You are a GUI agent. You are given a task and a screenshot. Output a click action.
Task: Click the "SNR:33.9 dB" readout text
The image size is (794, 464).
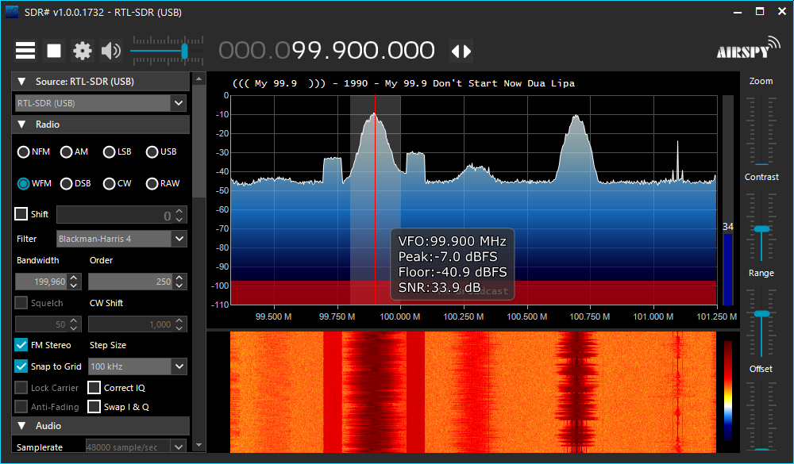[x=440, y=288]
